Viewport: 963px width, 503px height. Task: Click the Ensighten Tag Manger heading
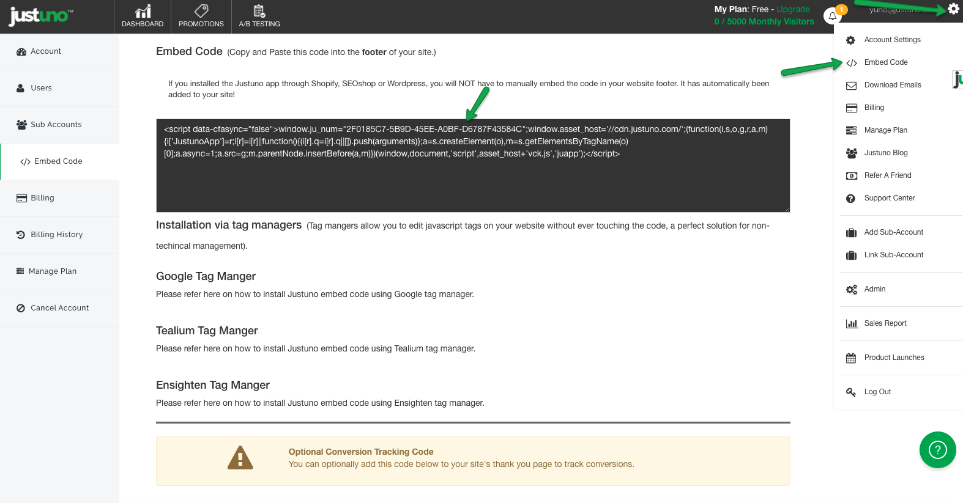coord(213,385)
